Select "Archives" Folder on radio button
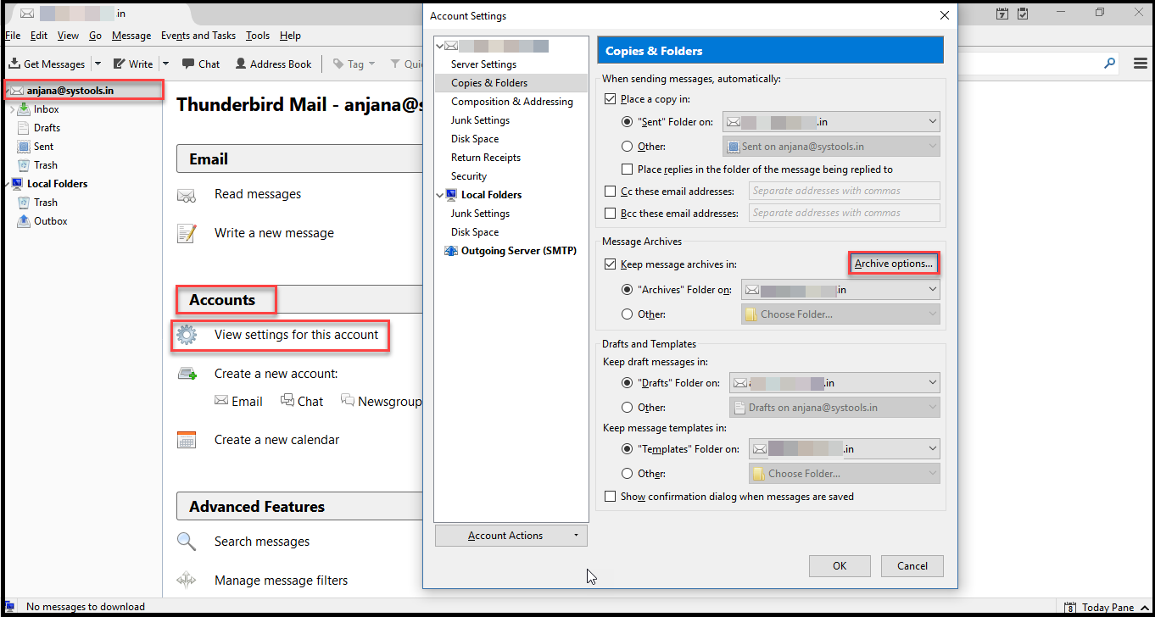The width and height of the screenshot is (1155, 617). pos(627,290)
